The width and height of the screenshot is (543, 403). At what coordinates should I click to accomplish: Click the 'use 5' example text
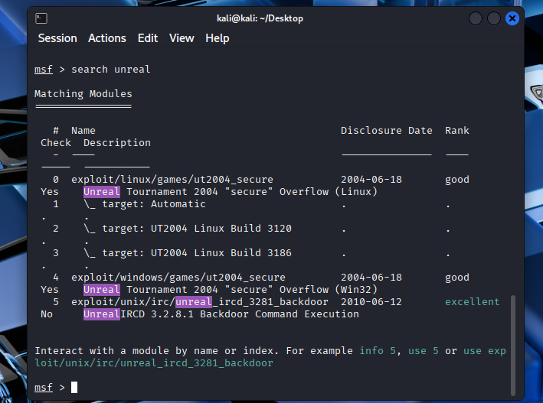point(424,351)
